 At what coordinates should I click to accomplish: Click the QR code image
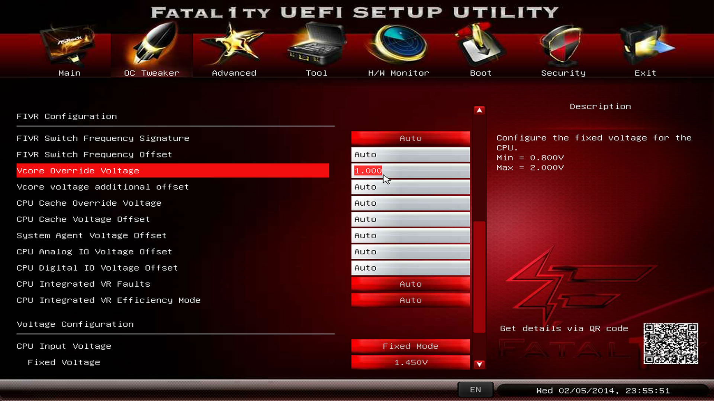(671, 343)
